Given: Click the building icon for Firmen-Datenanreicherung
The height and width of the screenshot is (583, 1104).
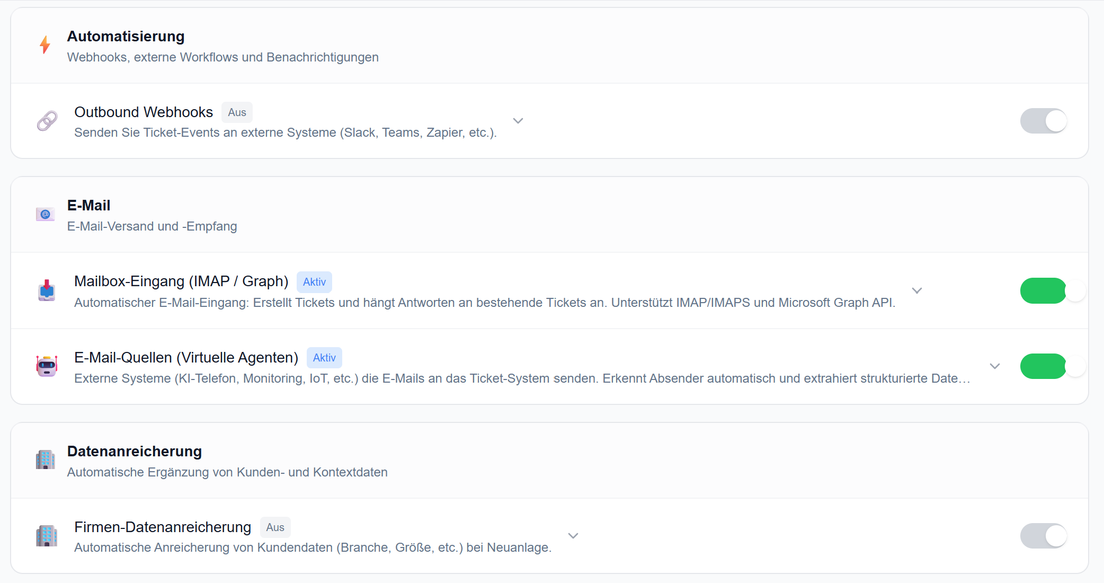Looking at the screenshot, I should point(47,536).
